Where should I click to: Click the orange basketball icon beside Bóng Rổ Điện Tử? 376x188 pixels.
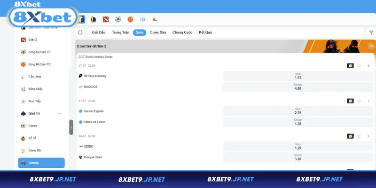point(23,64)
